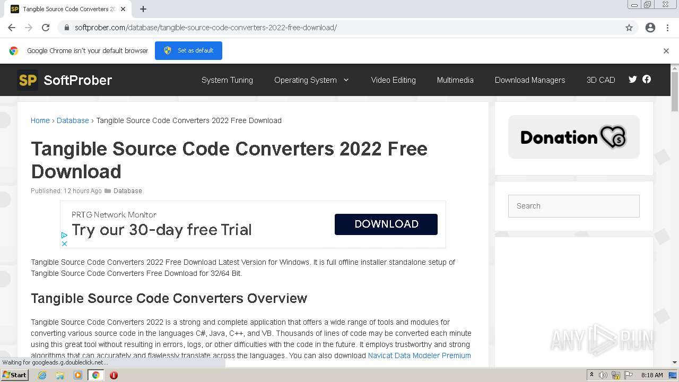
Task: Open Video Editing category
Action: [x=393, y=80]
